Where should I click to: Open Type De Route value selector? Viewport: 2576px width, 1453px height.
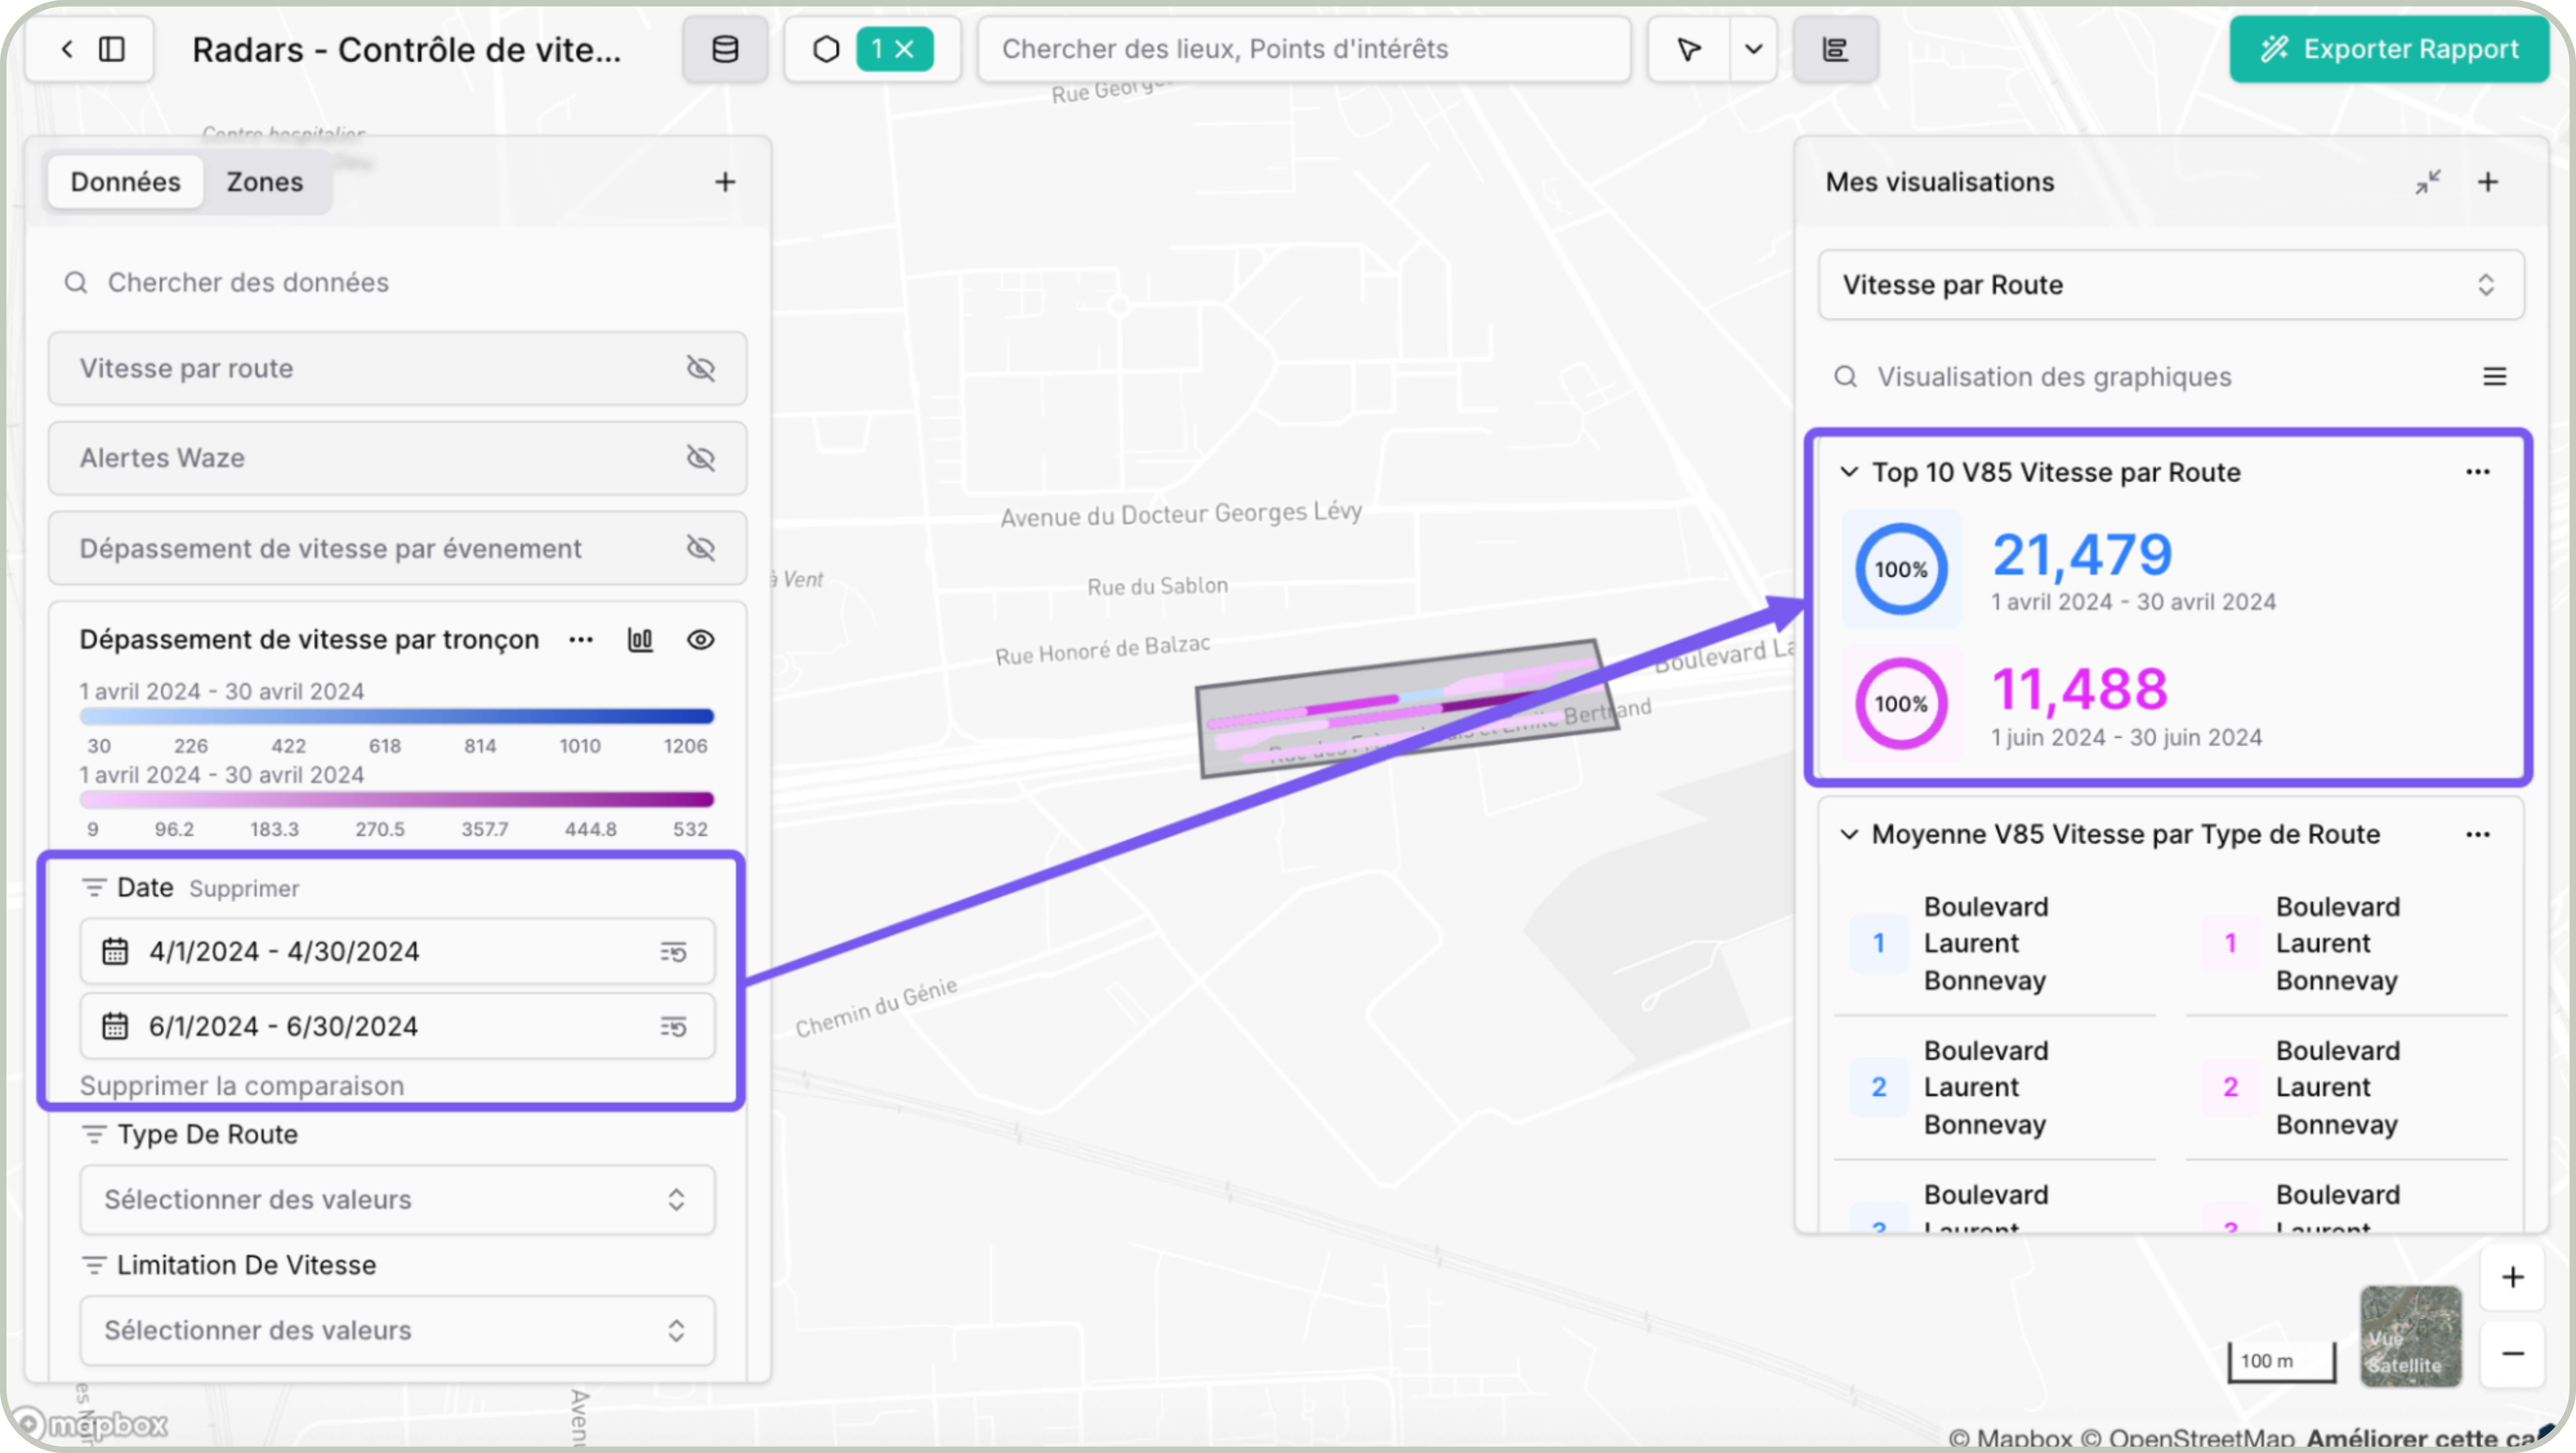pyautogui.click(x=397, y=1199)
